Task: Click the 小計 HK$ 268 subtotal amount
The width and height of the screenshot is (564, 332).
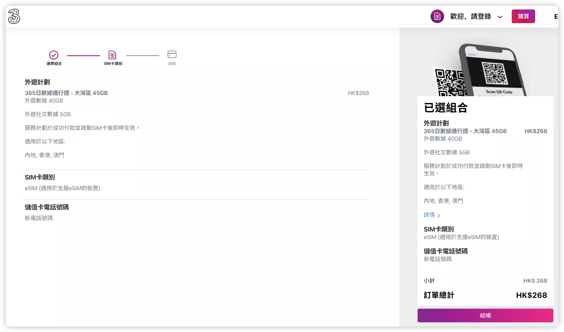Action: click(x=535, y=281)
